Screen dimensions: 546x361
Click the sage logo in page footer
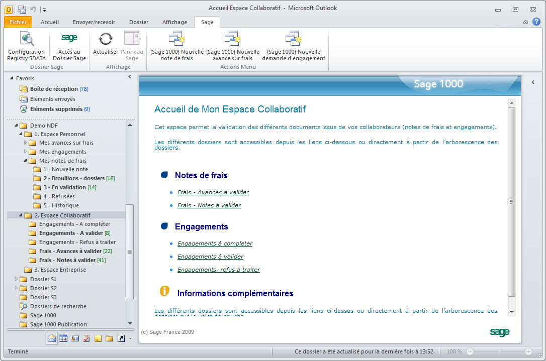point(499,332)
